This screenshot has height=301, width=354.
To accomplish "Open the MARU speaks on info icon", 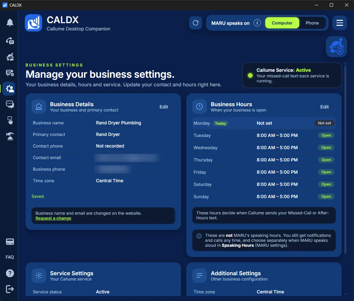I will [257, 23].
